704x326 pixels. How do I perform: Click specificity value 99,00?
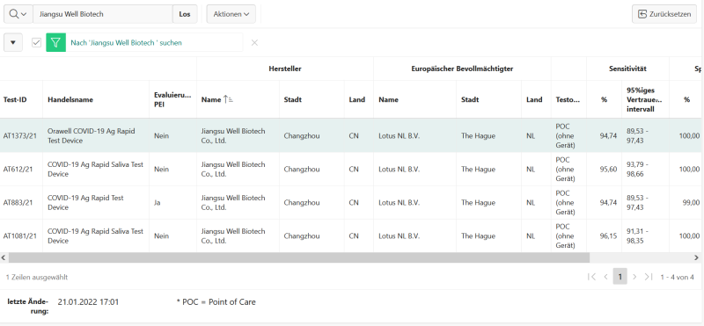[691, 203]
